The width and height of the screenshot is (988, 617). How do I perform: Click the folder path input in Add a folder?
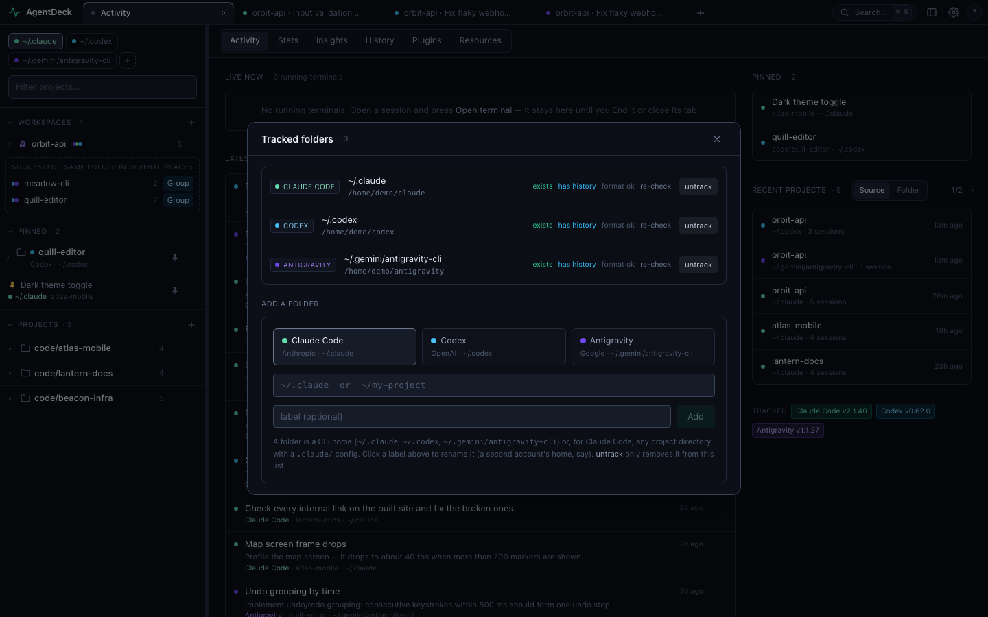pos(494,385)
